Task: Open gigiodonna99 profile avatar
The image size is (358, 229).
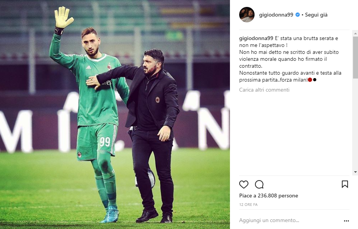Action: (247, 15)
